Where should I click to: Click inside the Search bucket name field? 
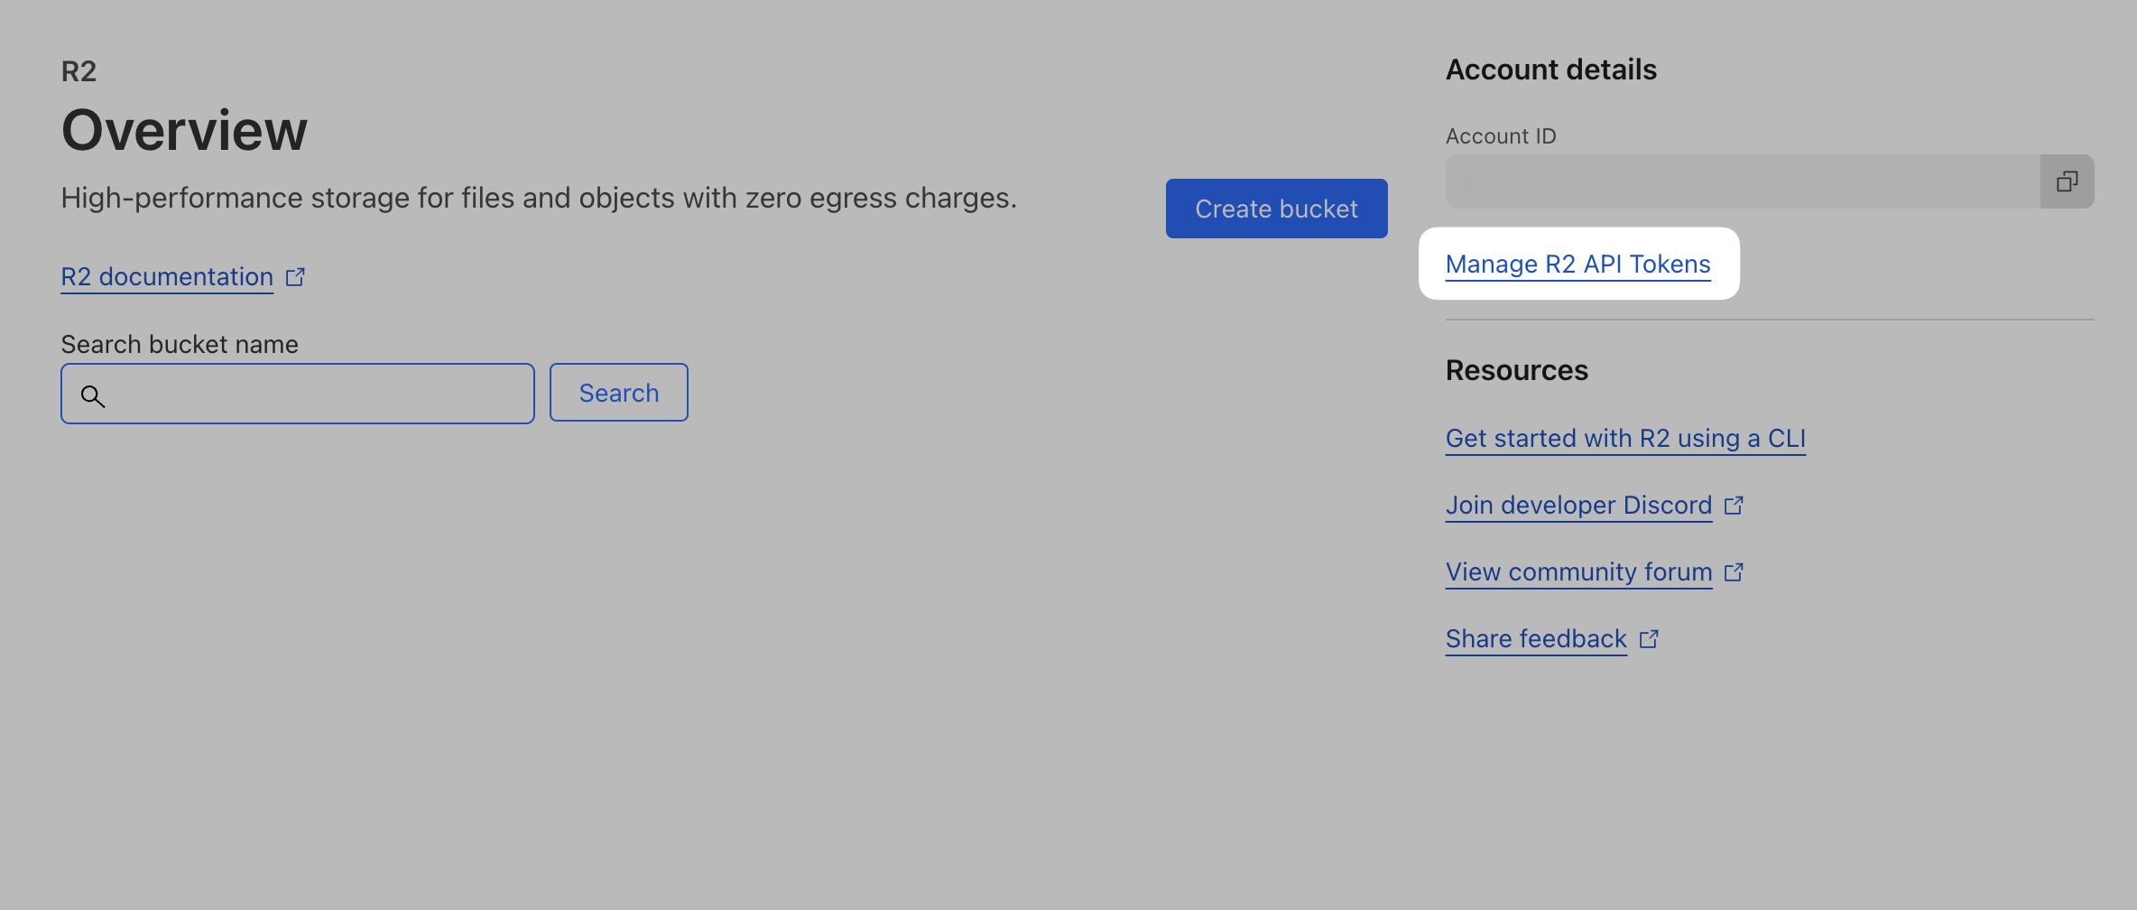pos(298,393)
